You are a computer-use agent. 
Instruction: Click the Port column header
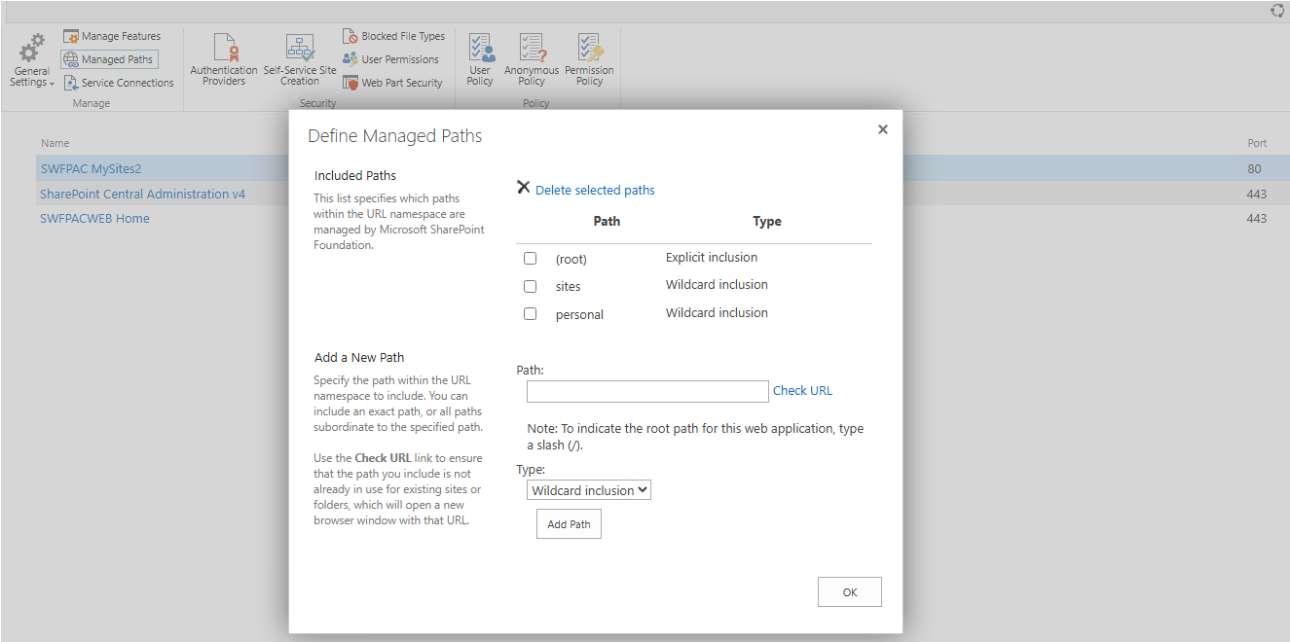tap(1257, 143)
